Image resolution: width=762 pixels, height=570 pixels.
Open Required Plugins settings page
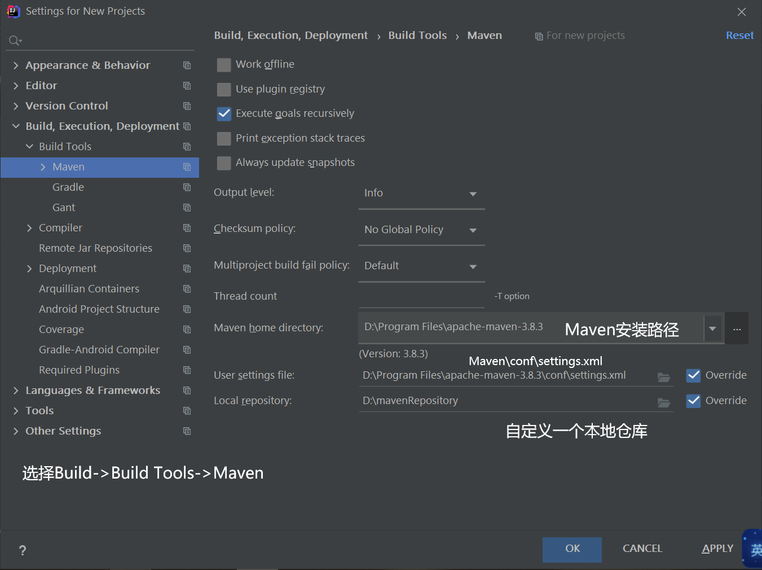coord(79,370)
